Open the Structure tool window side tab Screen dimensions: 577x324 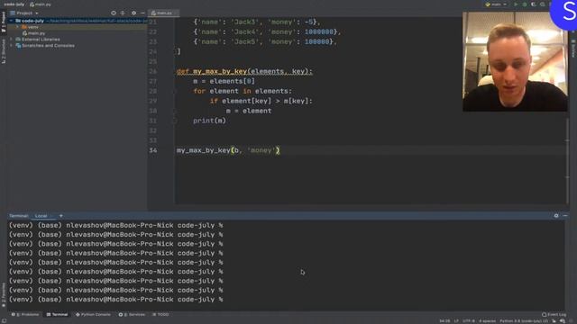coord(4,51)
